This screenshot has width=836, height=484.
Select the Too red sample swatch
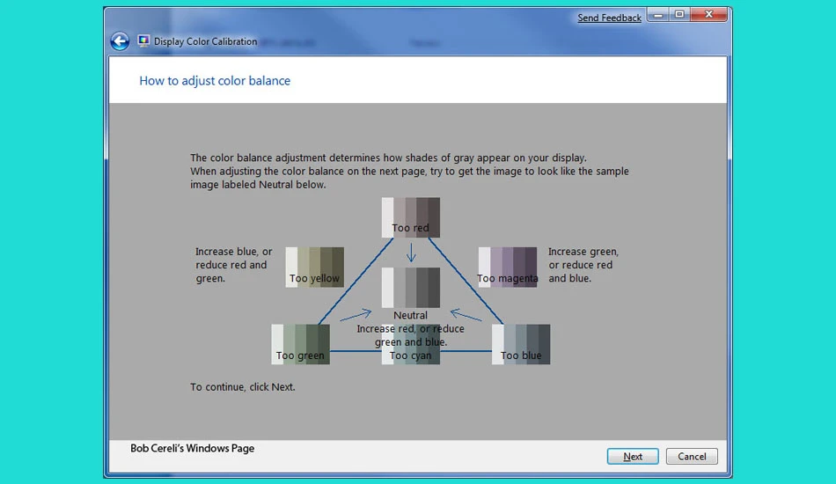coord(411,217)
